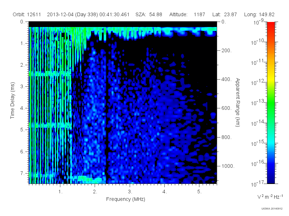Viewport: 289px width, 216px height.
Task: Click the 1. tick label on frequency axis
Action: click(x=60, y=192)
